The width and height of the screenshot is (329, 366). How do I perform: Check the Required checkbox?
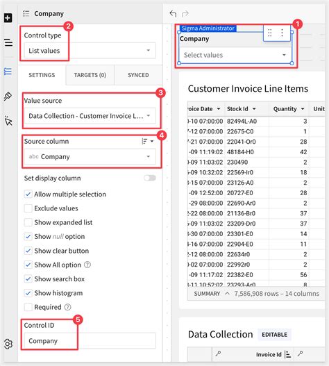click(28, 307)
